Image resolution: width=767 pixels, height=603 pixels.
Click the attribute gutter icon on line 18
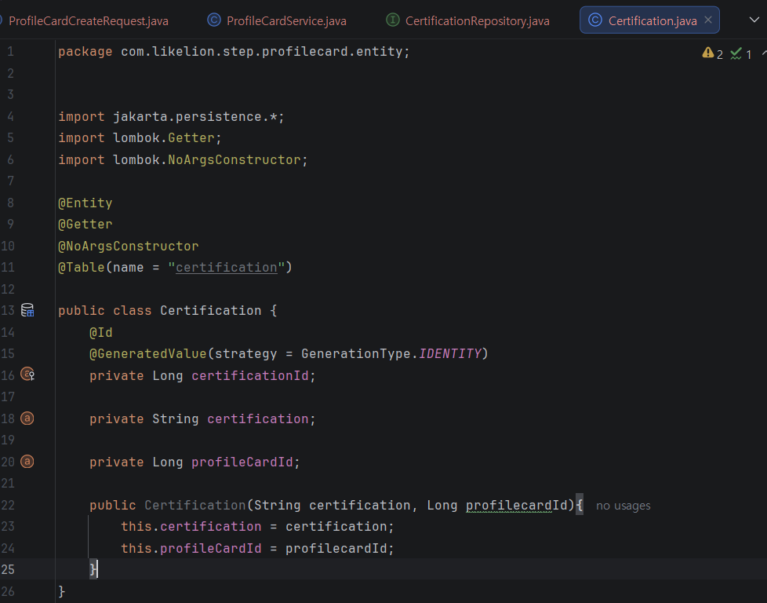click(x=27, y=418)
